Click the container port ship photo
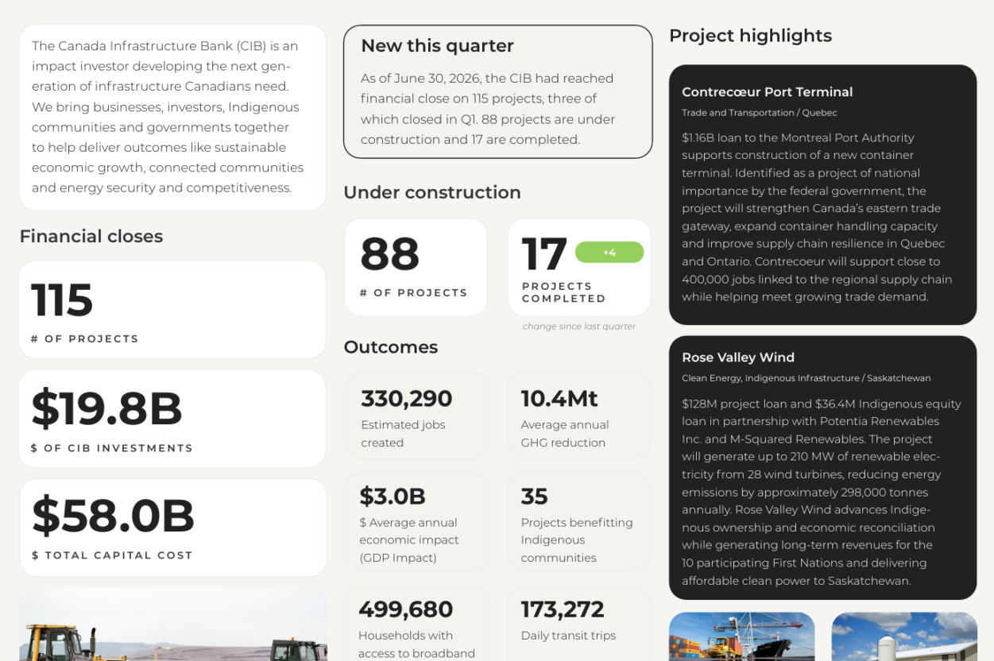 [x=742, y=636]
